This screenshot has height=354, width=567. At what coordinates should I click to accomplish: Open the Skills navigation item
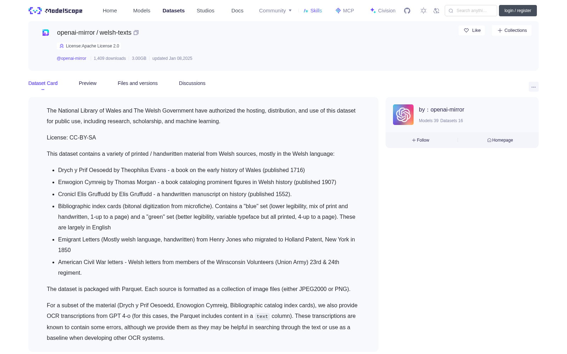tap(313, 11)
